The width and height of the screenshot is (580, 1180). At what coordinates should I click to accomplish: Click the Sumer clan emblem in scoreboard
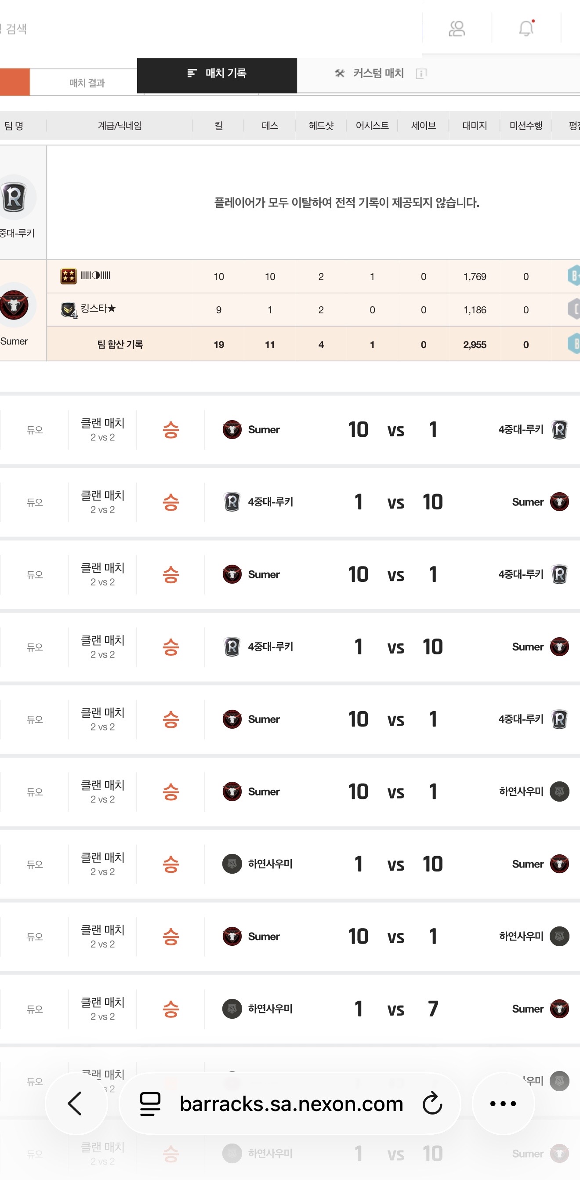point(14,305)
